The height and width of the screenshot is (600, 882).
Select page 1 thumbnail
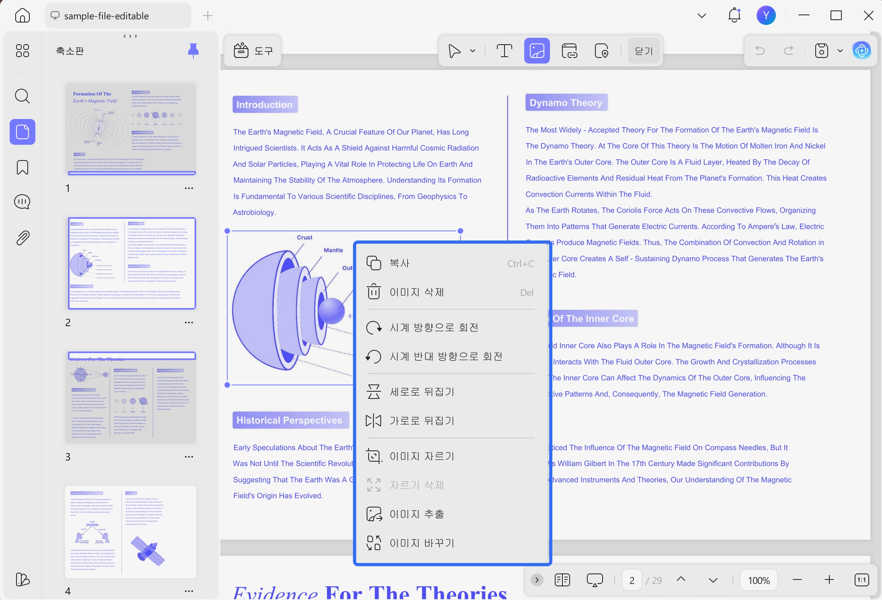pos(131,129)
